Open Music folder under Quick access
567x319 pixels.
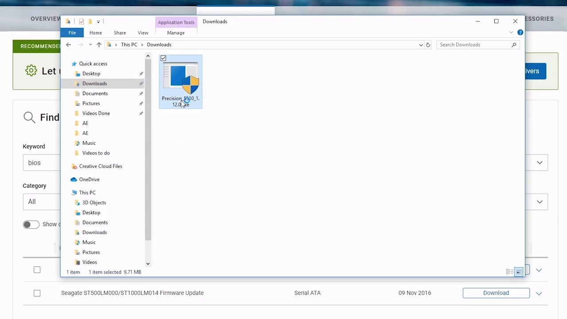89,143
